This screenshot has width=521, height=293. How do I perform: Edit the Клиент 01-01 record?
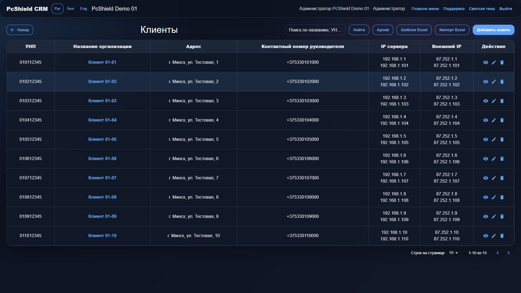(x=494, y=62)
